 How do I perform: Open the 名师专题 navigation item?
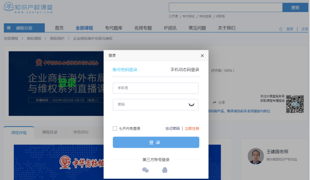(142, 28)
